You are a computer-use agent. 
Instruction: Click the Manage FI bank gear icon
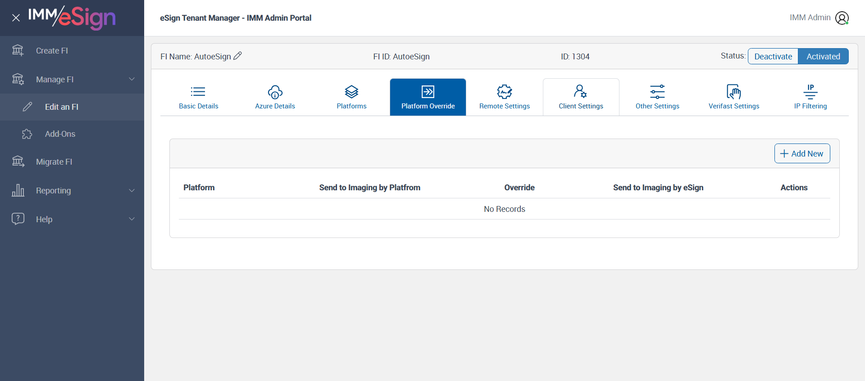point(18,79)
